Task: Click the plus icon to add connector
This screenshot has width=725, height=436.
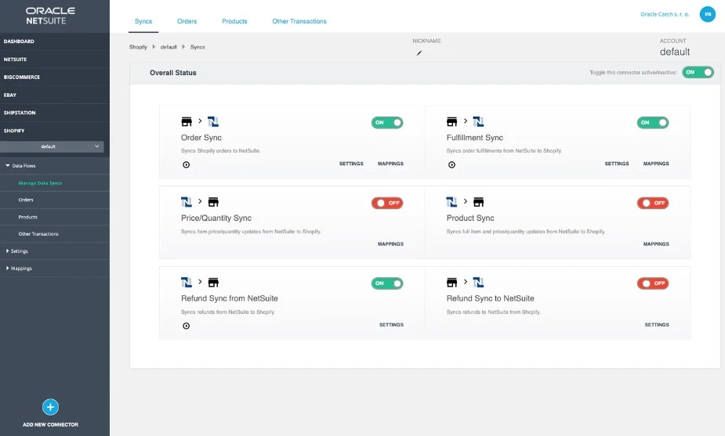Action: point(50,407)
